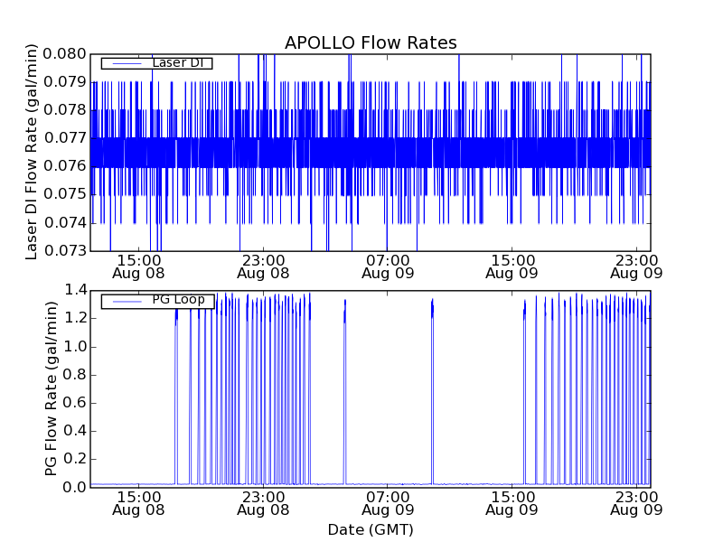Click the 1.4 tick on bottom plot
This screenshot has width=723, height=542.
pos(74,290)
